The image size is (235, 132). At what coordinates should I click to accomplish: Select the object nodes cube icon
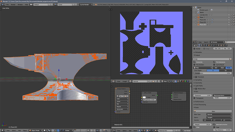[147, 131]
